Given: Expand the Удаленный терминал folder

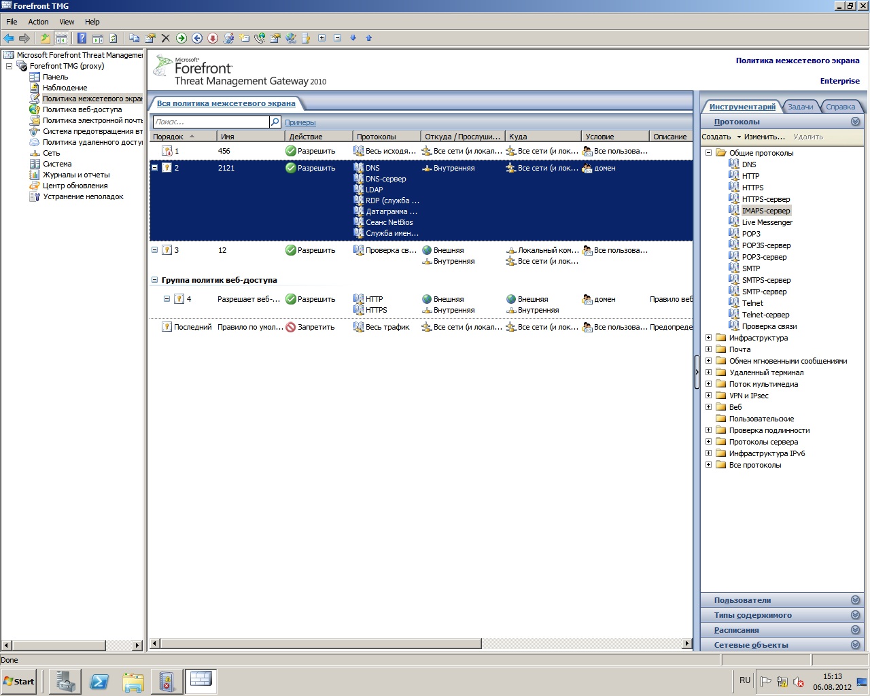Looking at the screenshot, I should (708, 372).
